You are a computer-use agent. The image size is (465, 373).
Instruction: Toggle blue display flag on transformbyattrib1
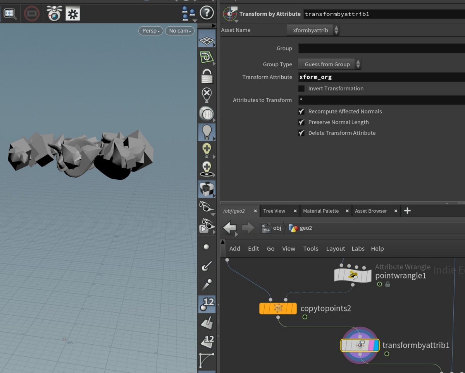click(x=376, y=345)
